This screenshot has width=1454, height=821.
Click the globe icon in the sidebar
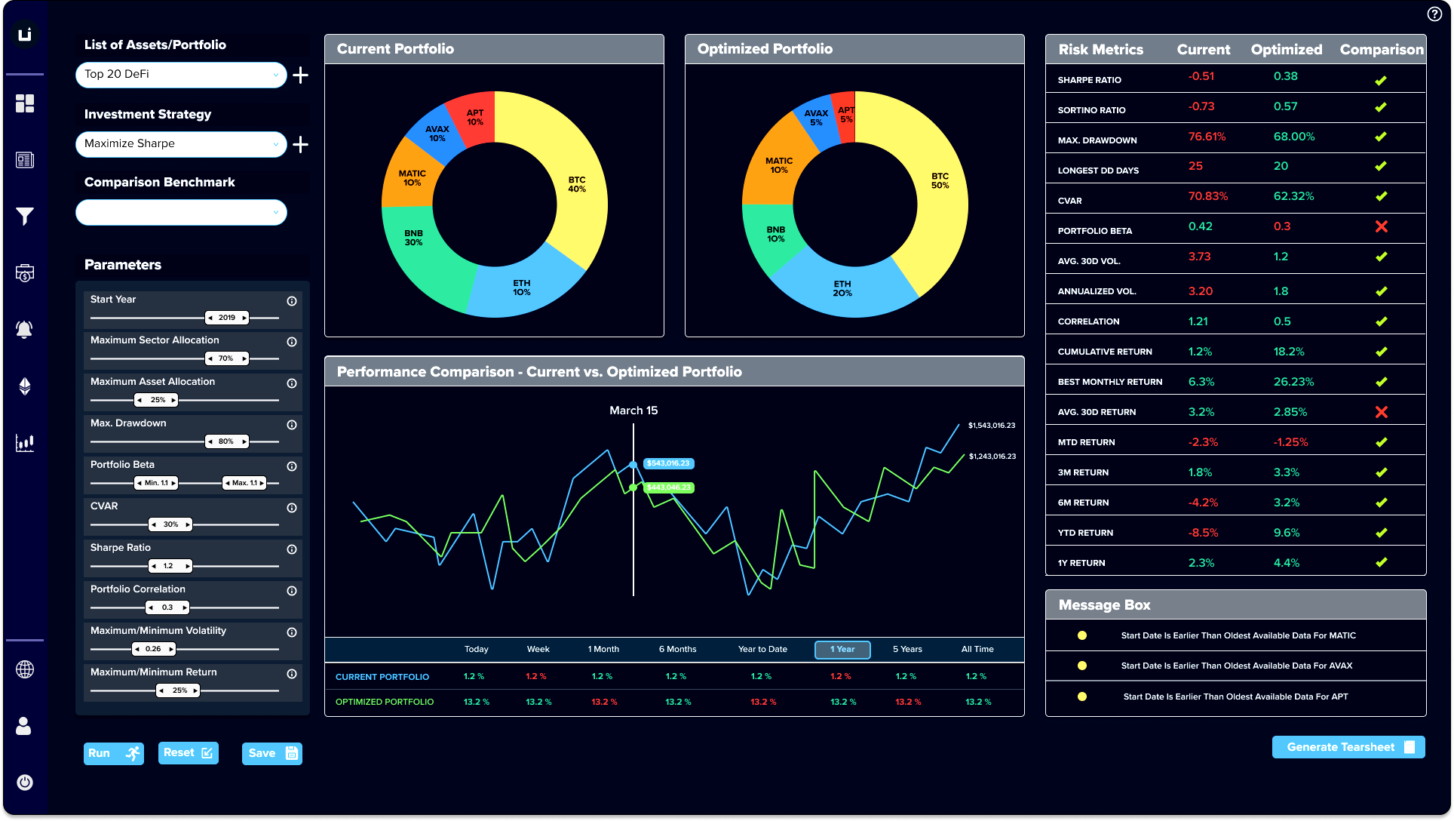(x=26, y=669)
